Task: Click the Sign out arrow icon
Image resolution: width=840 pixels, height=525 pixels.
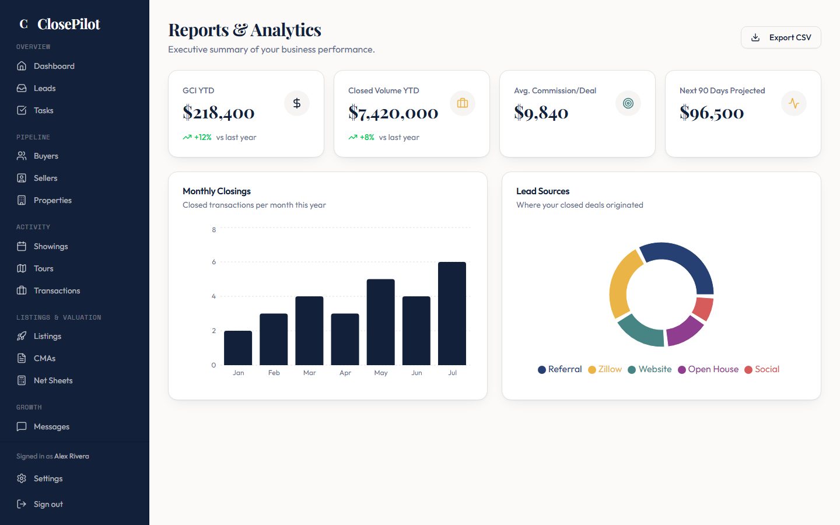Action: [22, 504]
